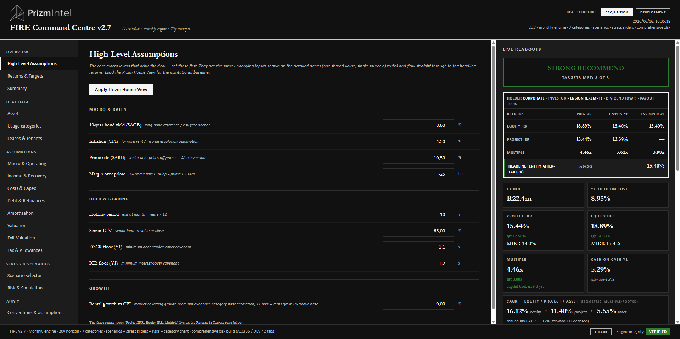Click the Headline entity after-tax IRR row
Image resolution: width=680 pixels, height=339 pixels.
(586, 169)
